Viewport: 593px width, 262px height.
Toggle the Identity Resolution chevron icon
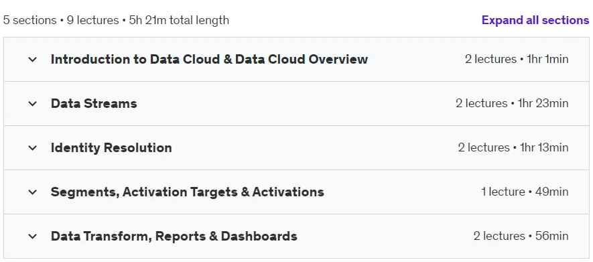tap(33, 148)
